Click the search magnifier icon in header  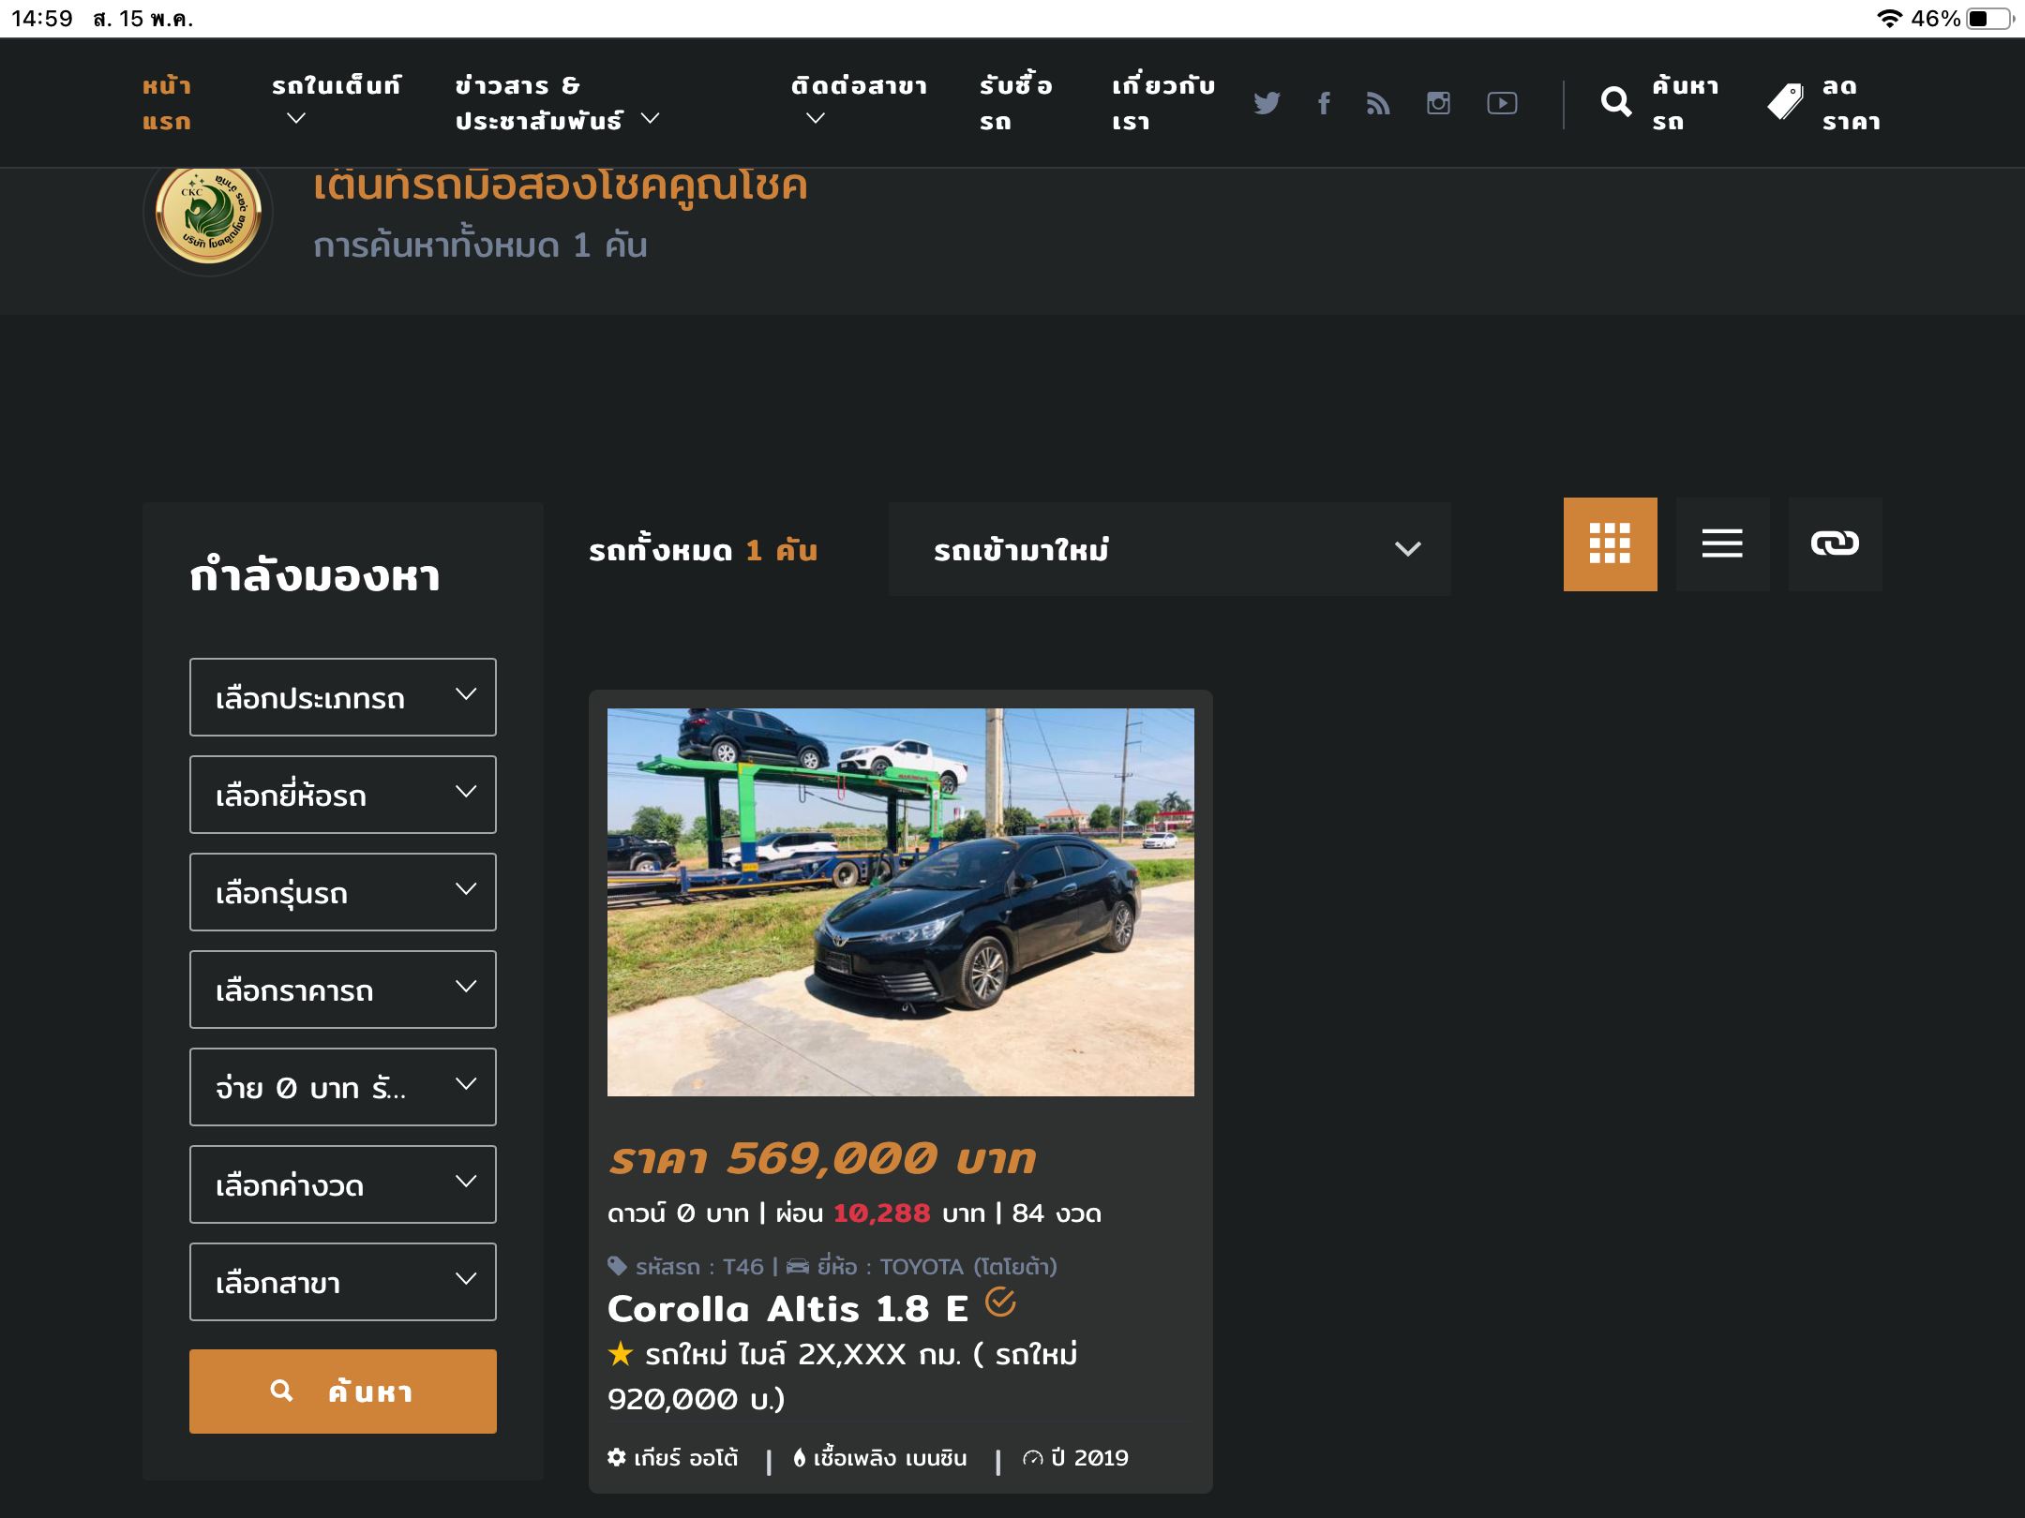tap(1615, 102)
